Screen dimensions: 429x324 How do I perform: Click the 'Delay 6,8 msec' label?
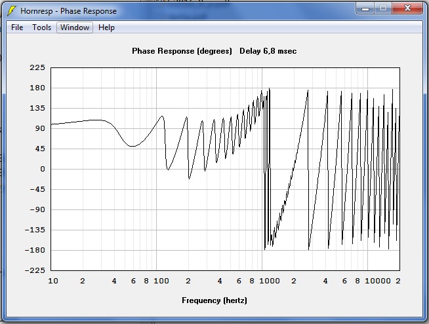point(268,51)
